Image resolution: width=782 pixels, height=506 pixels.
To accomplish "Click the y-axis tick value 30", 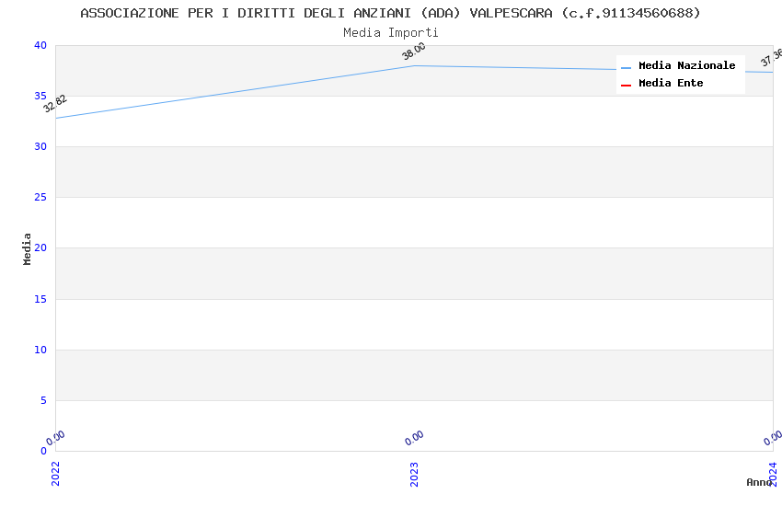I will (40, 146).
